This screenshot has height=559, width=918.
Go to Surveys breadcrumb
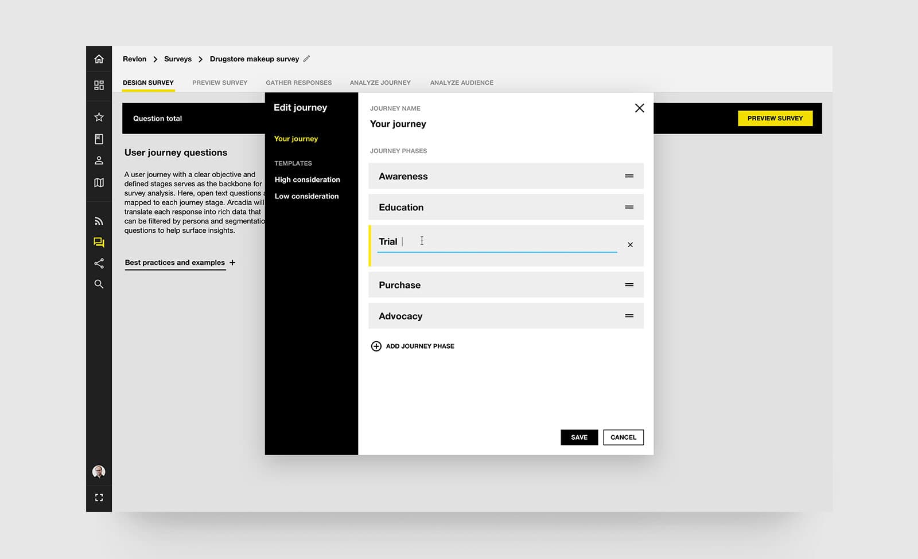pos(178,59)
